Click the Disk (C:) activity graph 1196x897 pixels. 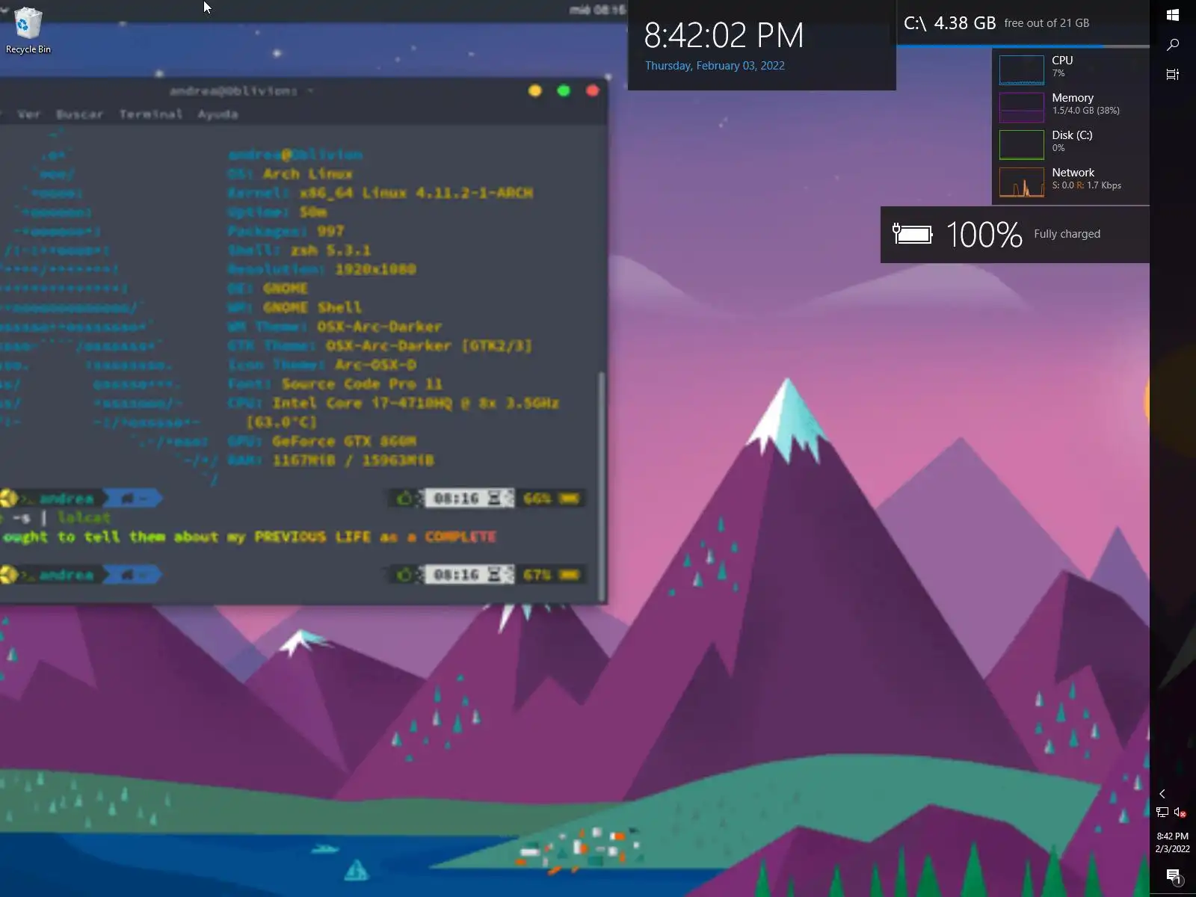pos(1022,144)
